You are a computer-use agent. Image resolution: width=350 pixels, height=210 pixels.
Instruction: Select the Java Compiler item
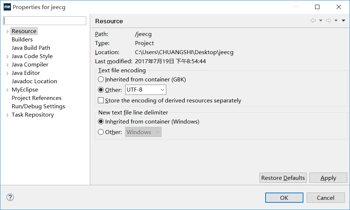coord(30,64)
